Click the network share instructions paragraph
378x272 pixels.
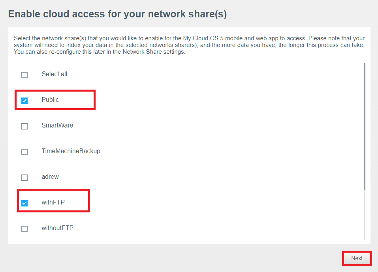click(189, 45)
